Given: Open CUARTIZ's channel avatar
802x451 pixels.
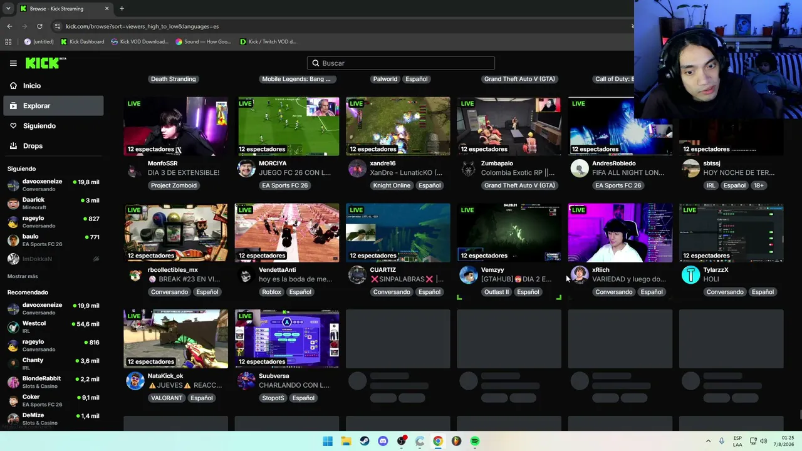Looking at the screenshot, I should click(357, 275).
